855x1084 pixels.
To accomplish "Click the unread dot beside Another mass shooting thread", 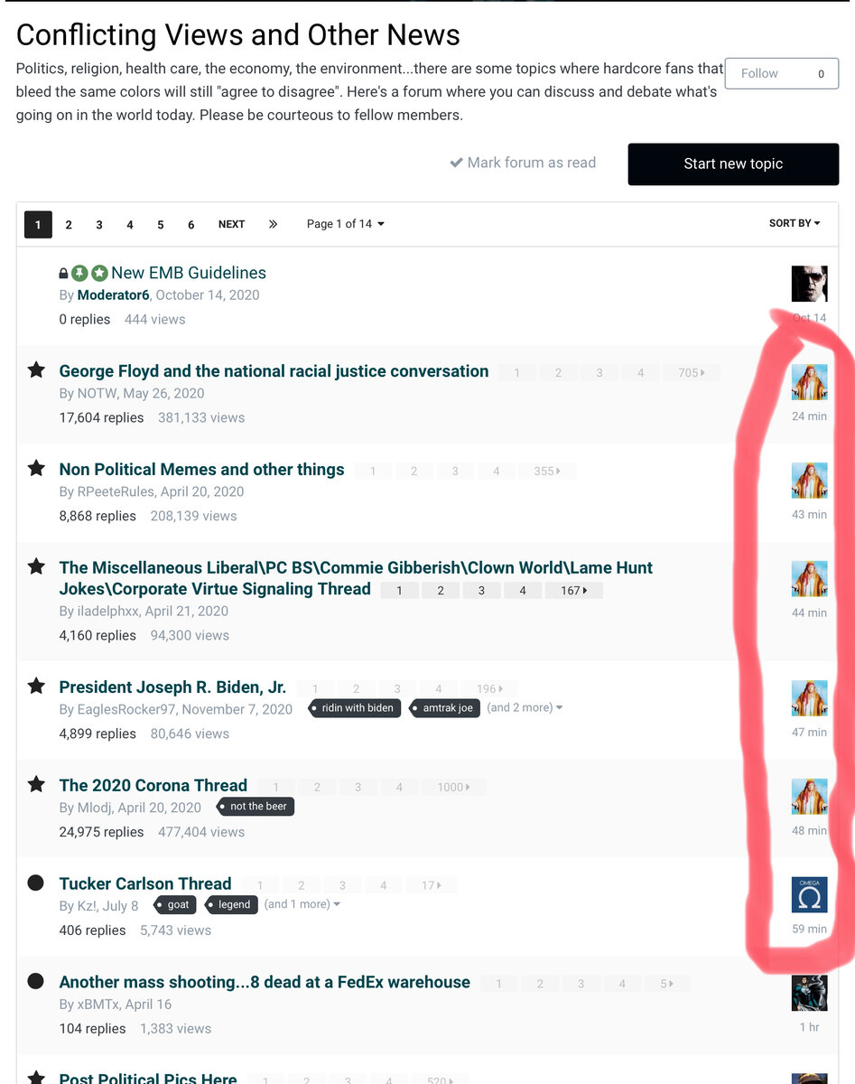I will [36, 981].
